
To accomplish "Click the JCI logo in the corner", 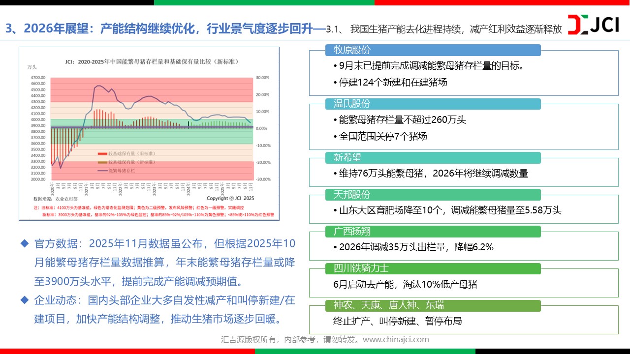I will coord(593,25).
